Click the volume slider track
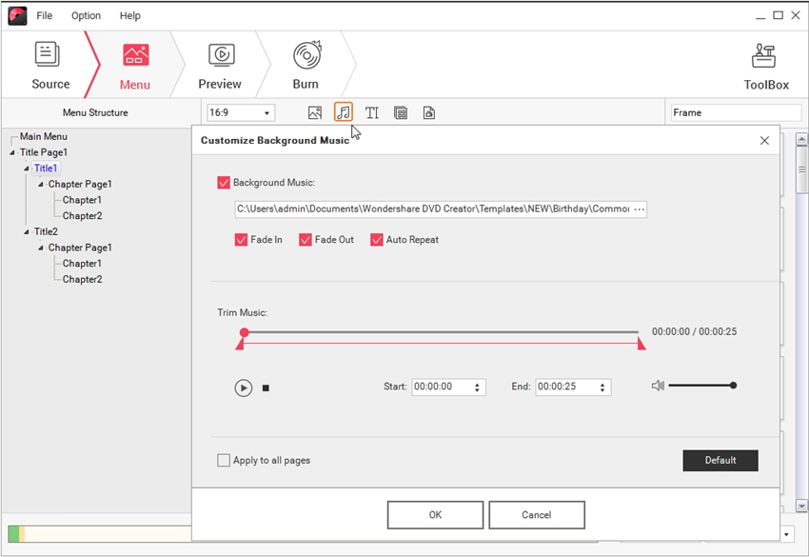 click(700, 386)
